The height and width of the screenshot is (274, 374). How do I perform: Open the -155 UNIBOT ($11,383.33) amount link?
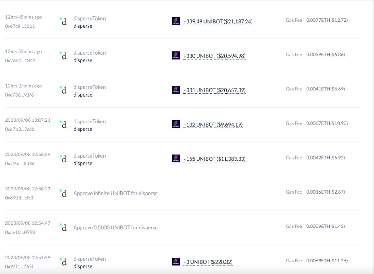click(214, 159)
